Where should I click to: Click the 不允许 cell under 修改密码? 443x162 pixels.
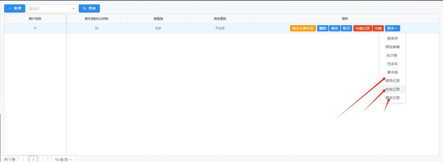pyautogui.click(x=220, y=28)
